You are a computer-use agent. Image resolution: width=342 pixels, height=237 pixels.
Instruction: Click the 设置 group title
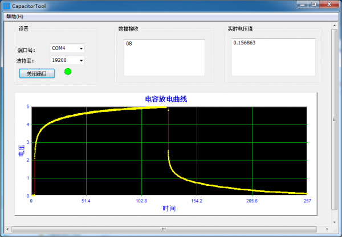click(23, 28)
